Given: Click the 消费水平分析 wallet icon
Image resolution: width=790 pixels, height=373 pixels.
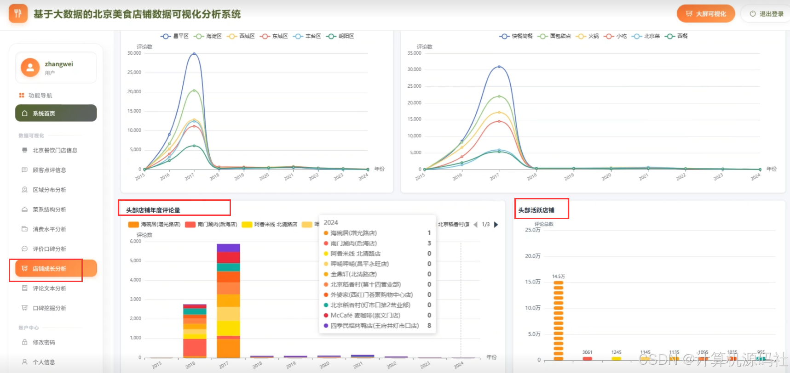Looking at the screenshot, I should pos(25,229).
